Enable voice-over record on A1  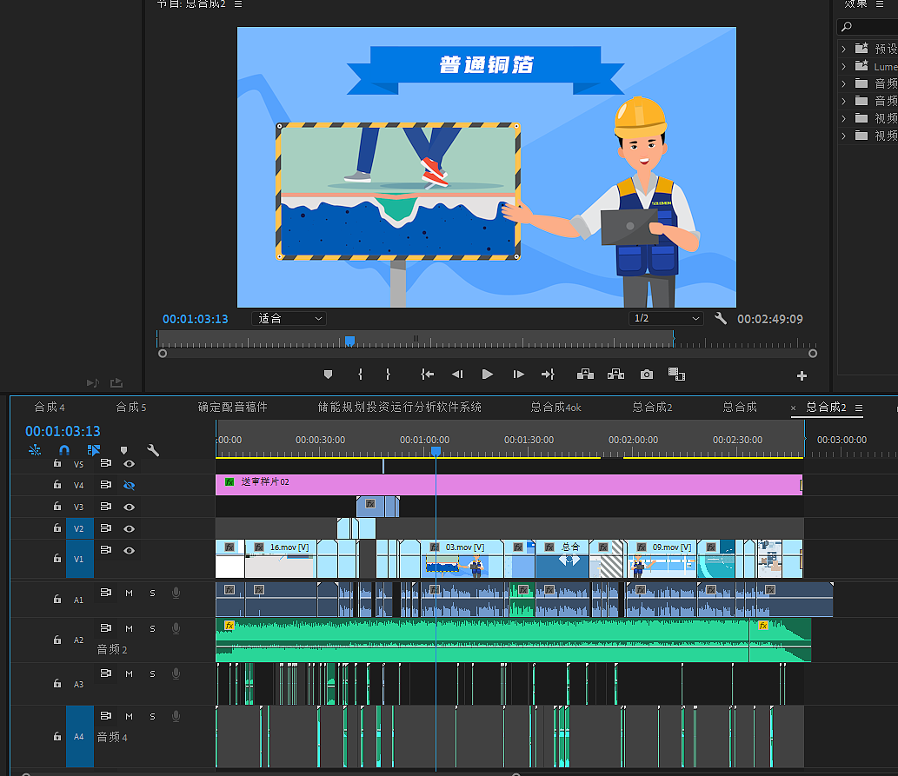tap(176, 594)
